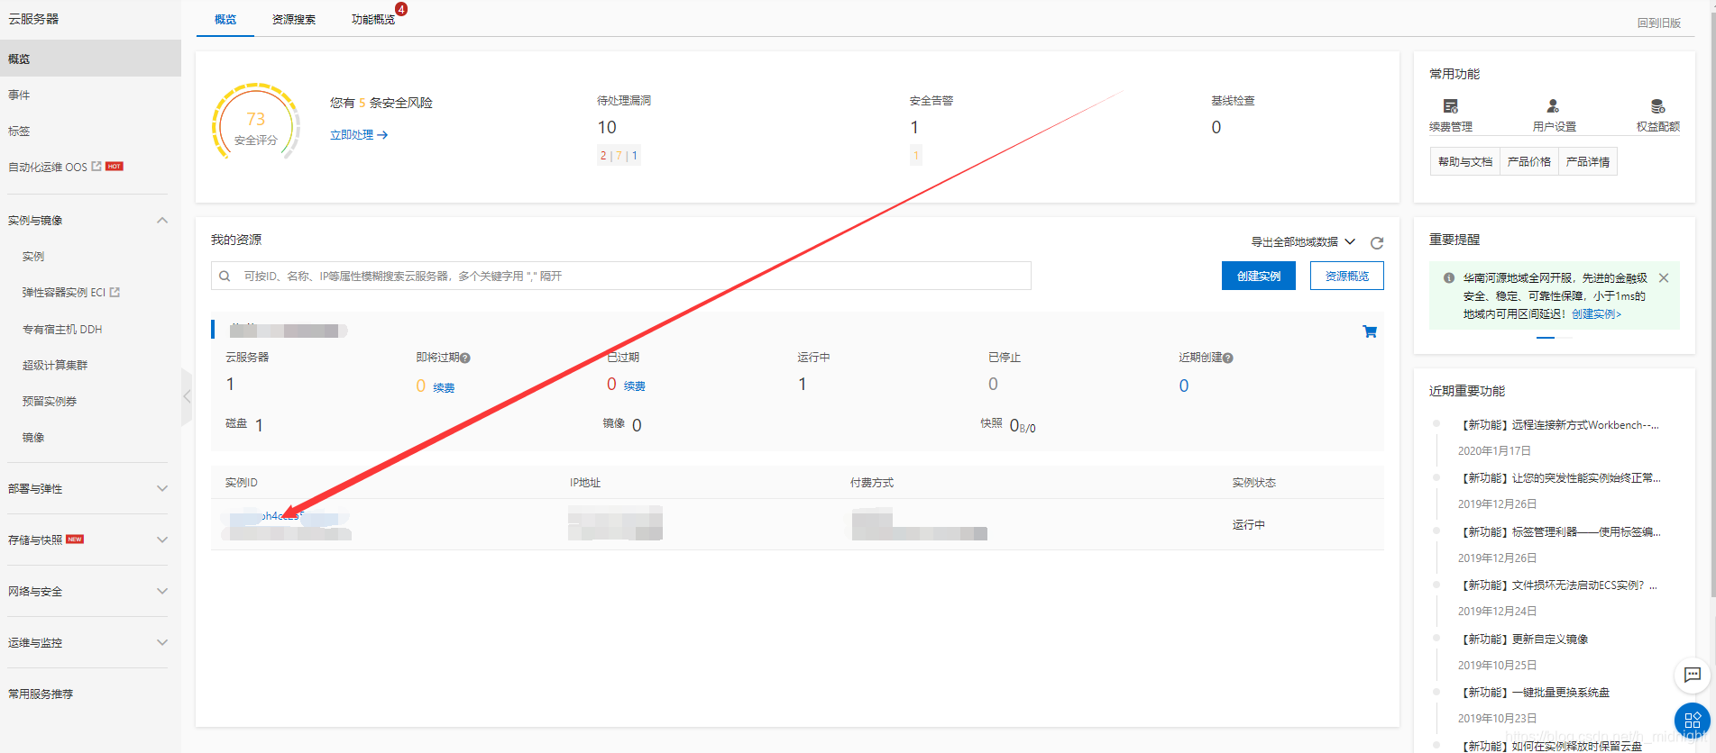
Task: Open news 一键批量更换系统盘
Action: (1535, 693)
